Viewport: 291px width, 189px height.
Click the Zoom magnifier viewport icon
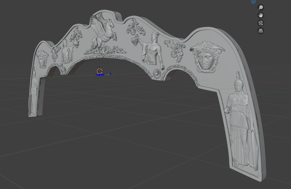[261, 7]
